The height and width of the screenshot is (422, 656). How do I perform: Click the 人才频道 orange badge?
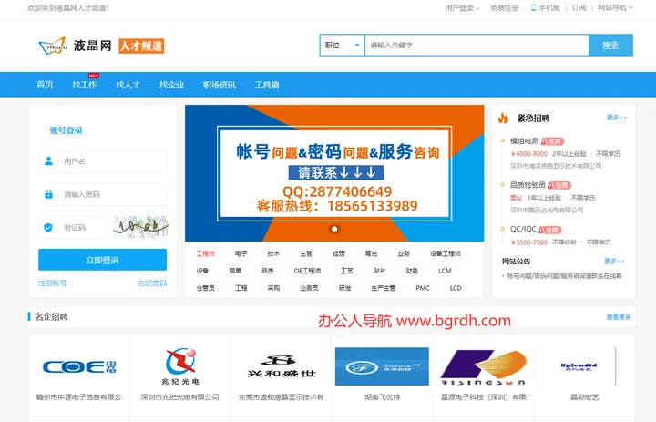point(141,46)
